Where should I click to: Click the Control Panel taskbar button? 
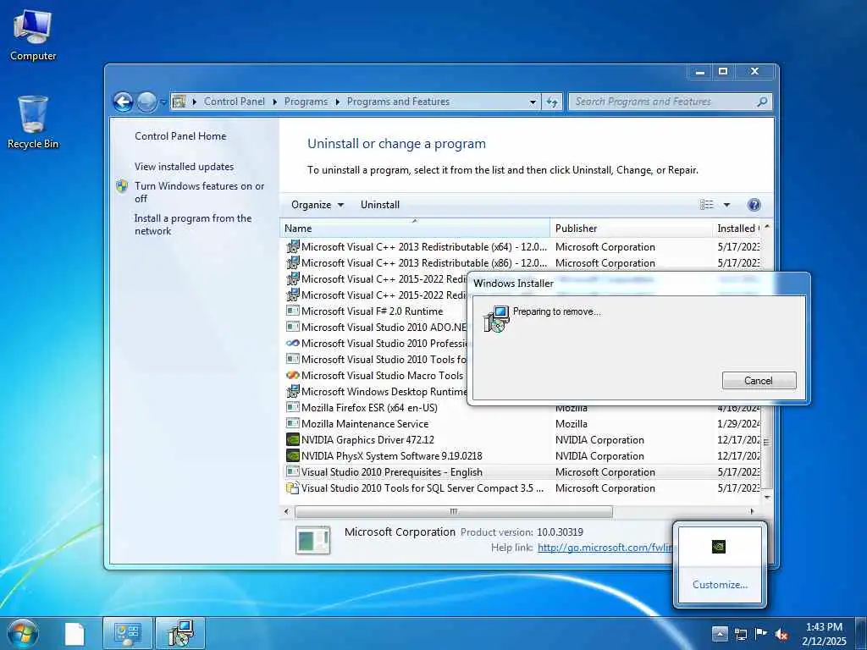click(x=128, y=633)
